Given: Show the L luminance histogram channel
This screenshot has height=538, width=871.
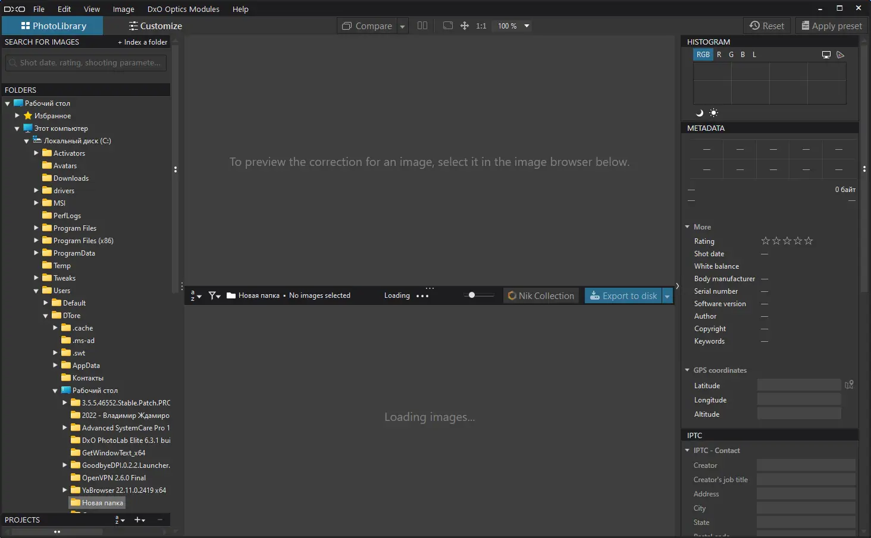Looking at the screenshot, I should [754, 55].
